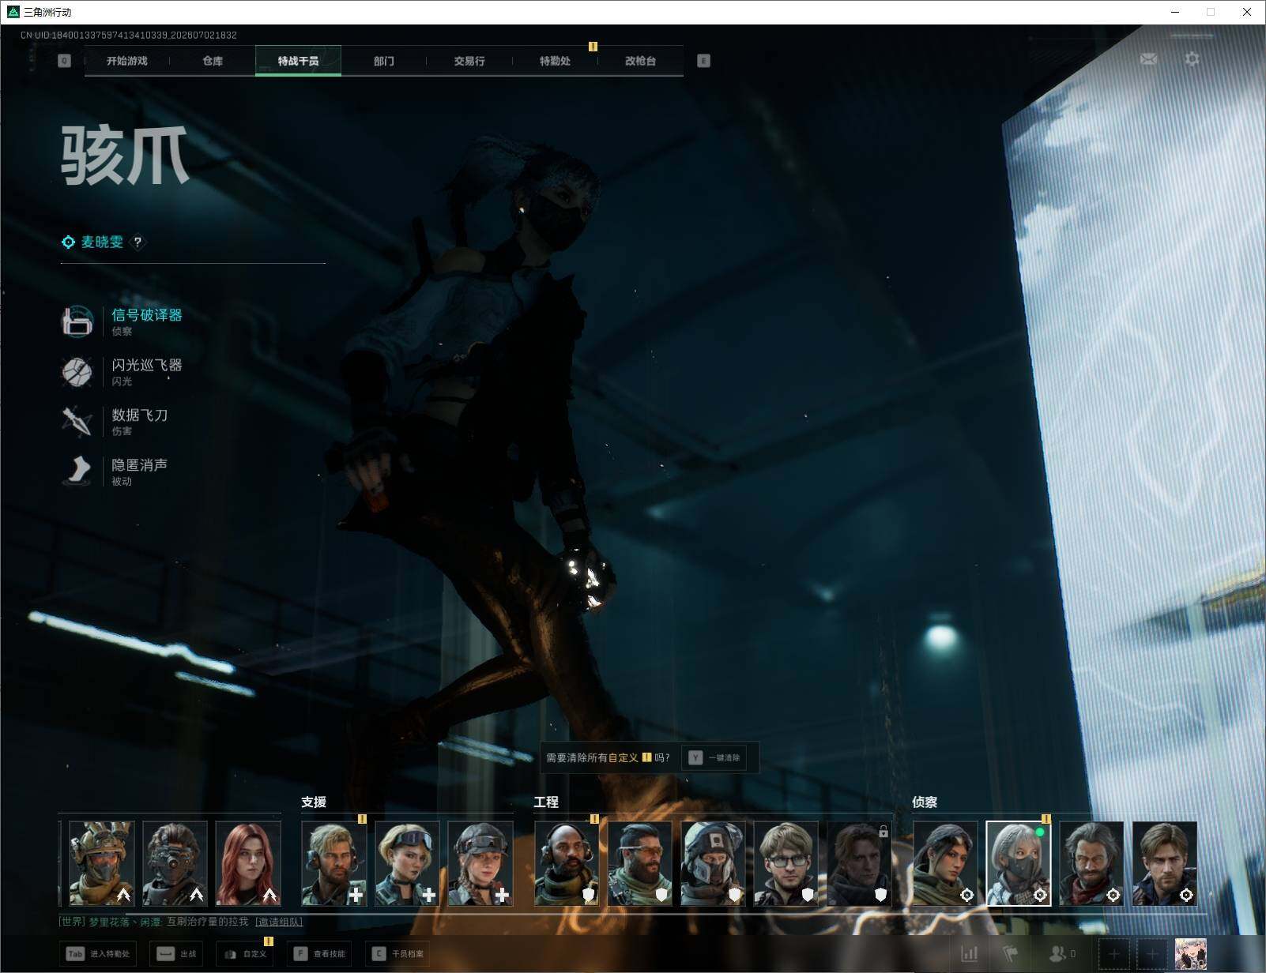
Task: Click the first empty teammate plus slot
Action: click(1113, 954)
